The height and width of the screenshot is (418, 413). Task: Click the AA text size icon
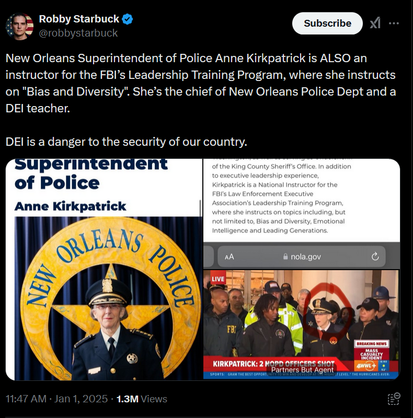(229, 257)
